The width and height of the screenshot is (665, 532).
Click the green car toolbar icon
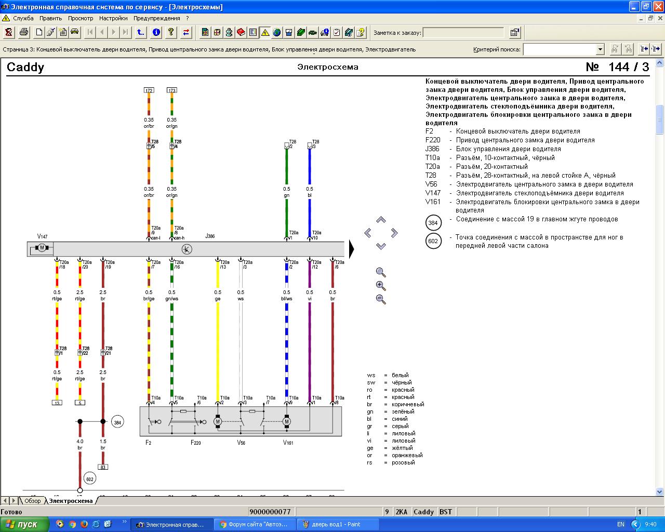[313, 32]
